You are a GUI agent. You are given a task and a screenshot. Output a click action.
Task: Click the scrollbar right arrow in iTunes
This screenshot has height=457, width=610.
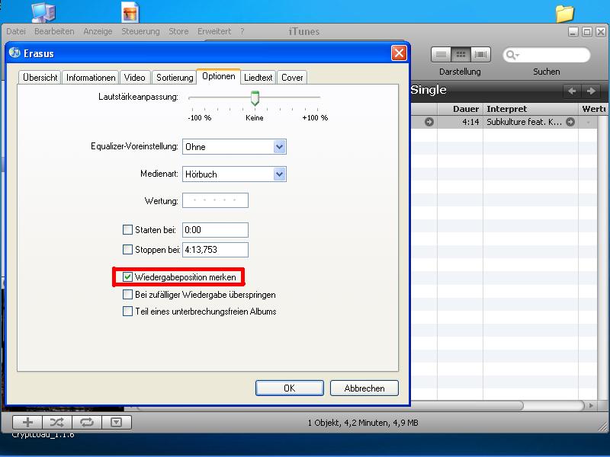(591, 406)
